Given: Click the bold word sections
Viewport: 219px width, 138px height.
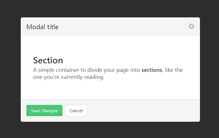Looking at the screenshot, I should [x=152, y=70].
